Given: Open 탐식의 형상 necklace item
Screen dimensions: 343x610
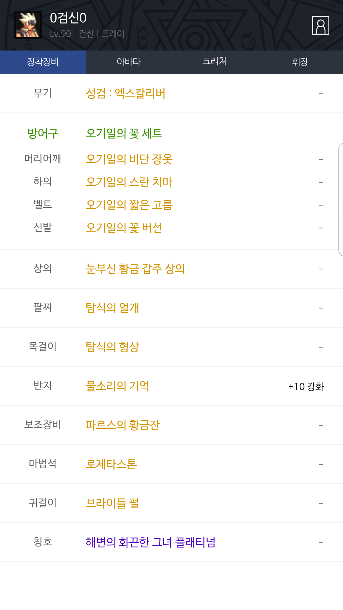Looking at the screenshot, I should (112, 347).
